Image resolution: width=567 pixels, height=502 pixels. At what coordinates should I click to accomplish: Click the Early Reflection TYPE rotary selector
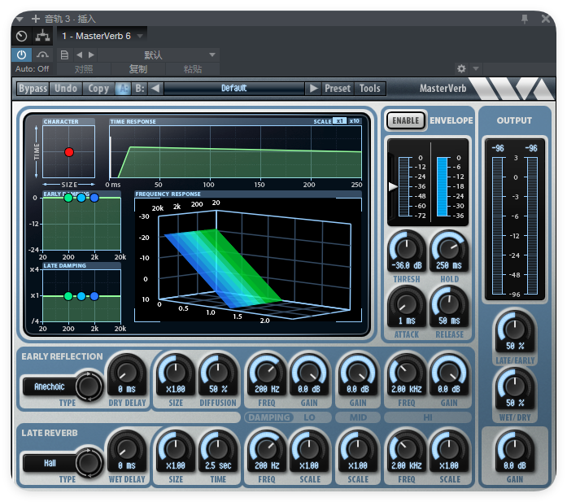(89, 386)
